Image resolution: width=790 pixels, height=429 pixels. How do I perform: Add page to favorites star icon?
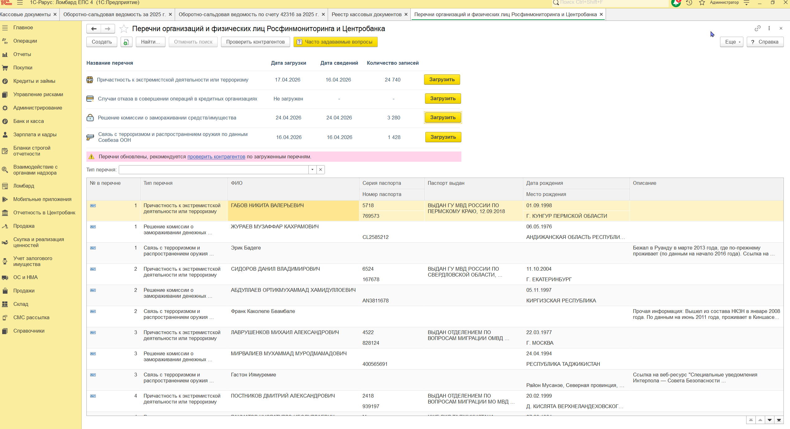click(x=124, y=29)
